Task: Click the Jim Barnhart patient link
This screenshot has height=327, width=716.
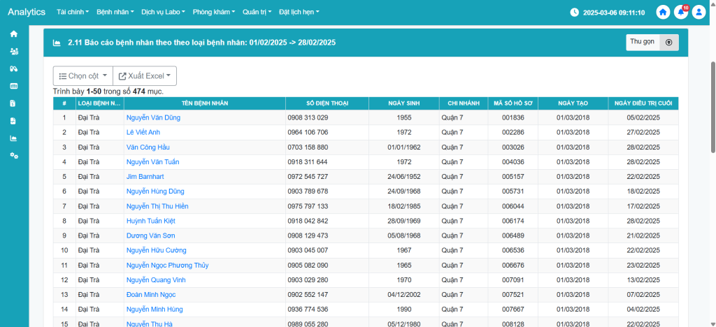Action: pos(145,177)
